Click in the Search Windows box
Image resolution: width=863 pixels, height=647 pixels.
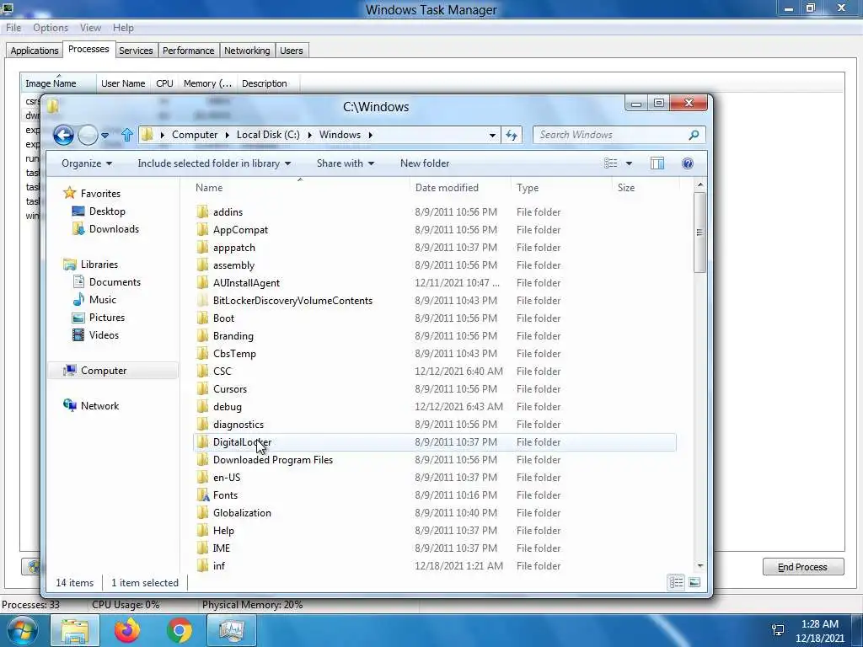click(x=611, y=135)
